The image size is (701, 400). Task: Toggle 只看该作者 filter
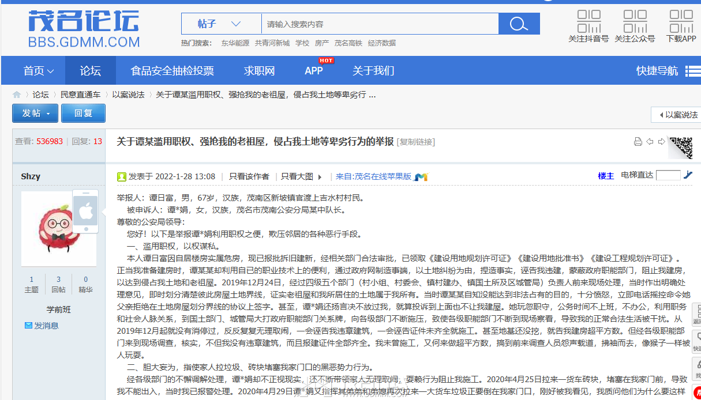[249, 176]
